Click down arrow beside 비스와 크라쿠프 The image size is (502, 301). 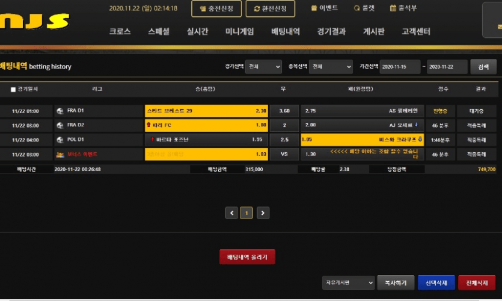click(420, 139)
